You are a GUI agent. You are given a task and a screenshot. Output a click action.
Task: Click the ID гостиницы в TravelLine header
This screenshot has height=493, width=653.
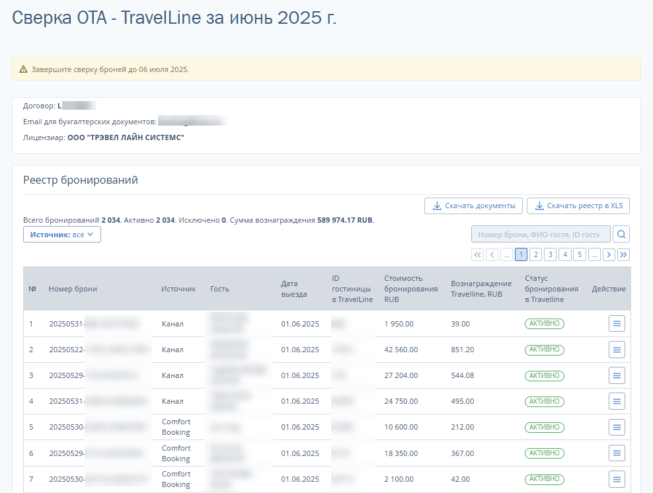point(352,289)
